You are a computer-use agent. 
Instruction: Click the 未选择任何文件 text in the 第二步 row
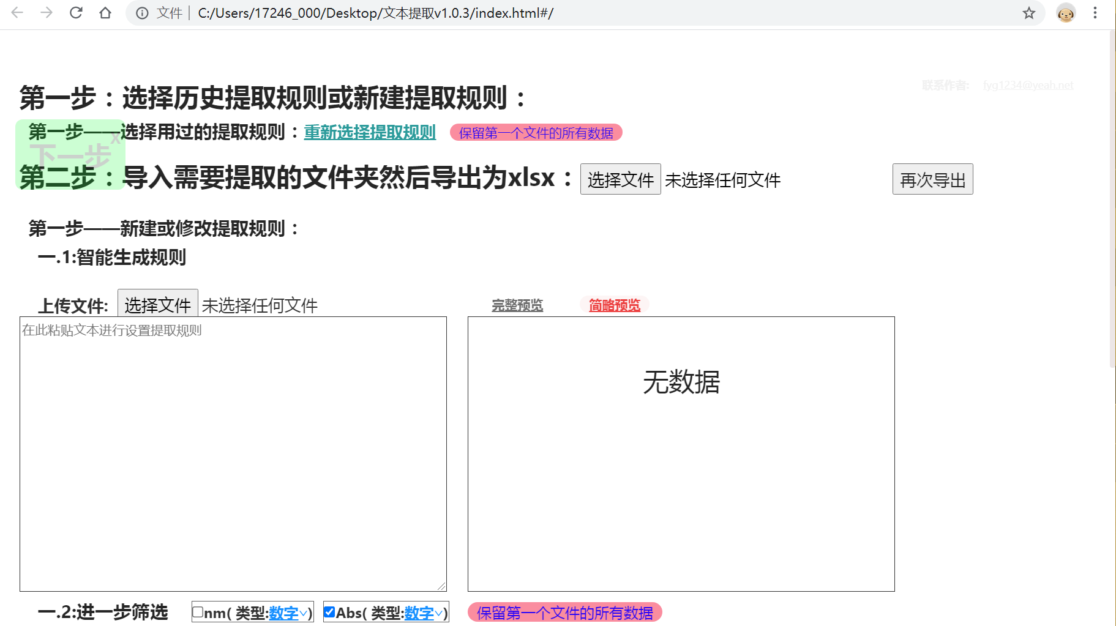pyautogui.click(x=722, y=180)
